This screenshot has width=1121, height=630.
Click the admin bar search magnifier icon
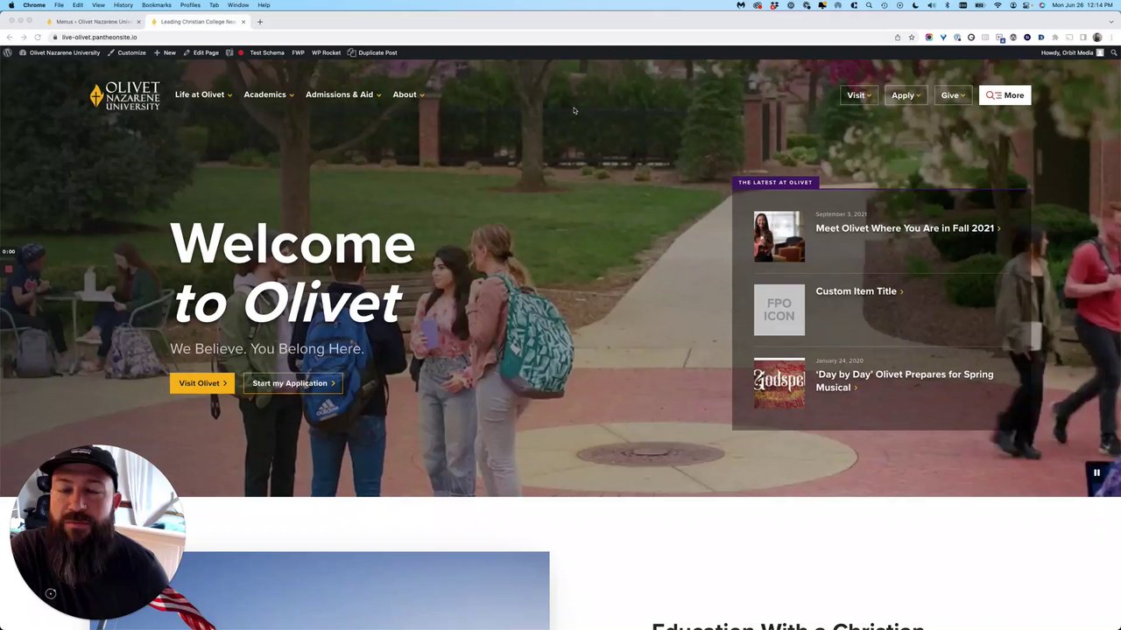1113,52
